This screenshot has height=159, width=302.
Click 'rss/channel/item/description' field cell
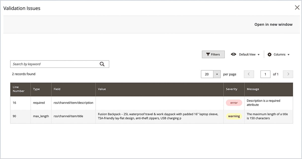pos(73,103)
